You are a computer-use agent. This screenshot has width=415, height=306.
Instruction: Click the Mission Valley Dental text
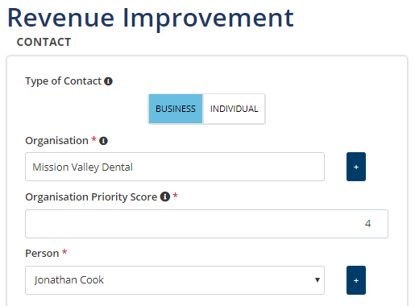82,167
